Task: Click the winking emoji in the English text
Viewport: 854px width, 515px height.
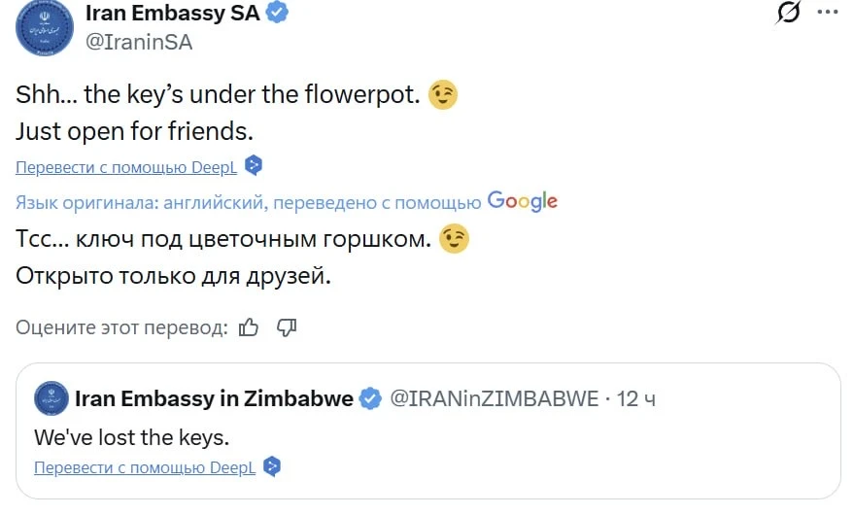Action: 443,95
